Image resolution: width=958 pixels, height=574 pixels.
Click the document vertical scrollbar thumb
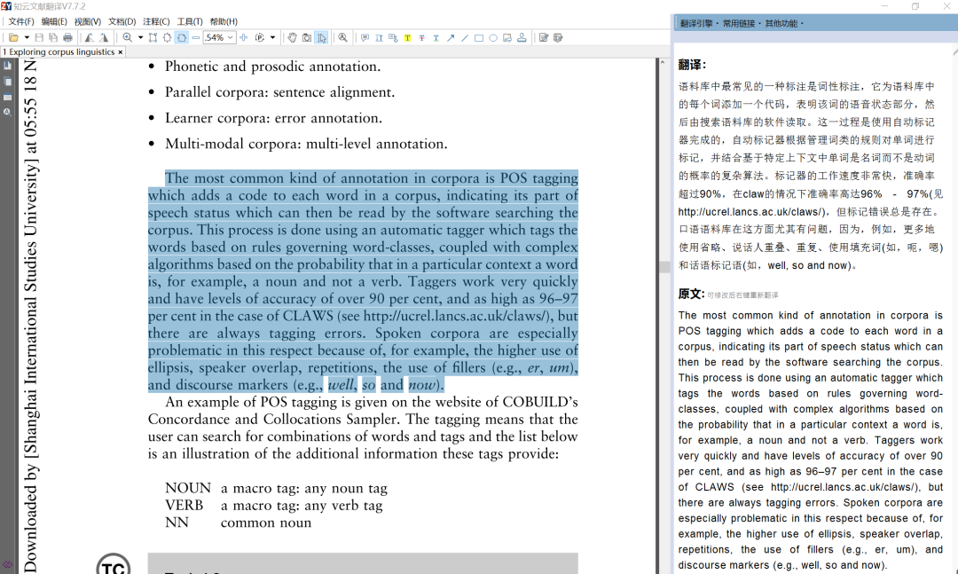pos(664,266)
